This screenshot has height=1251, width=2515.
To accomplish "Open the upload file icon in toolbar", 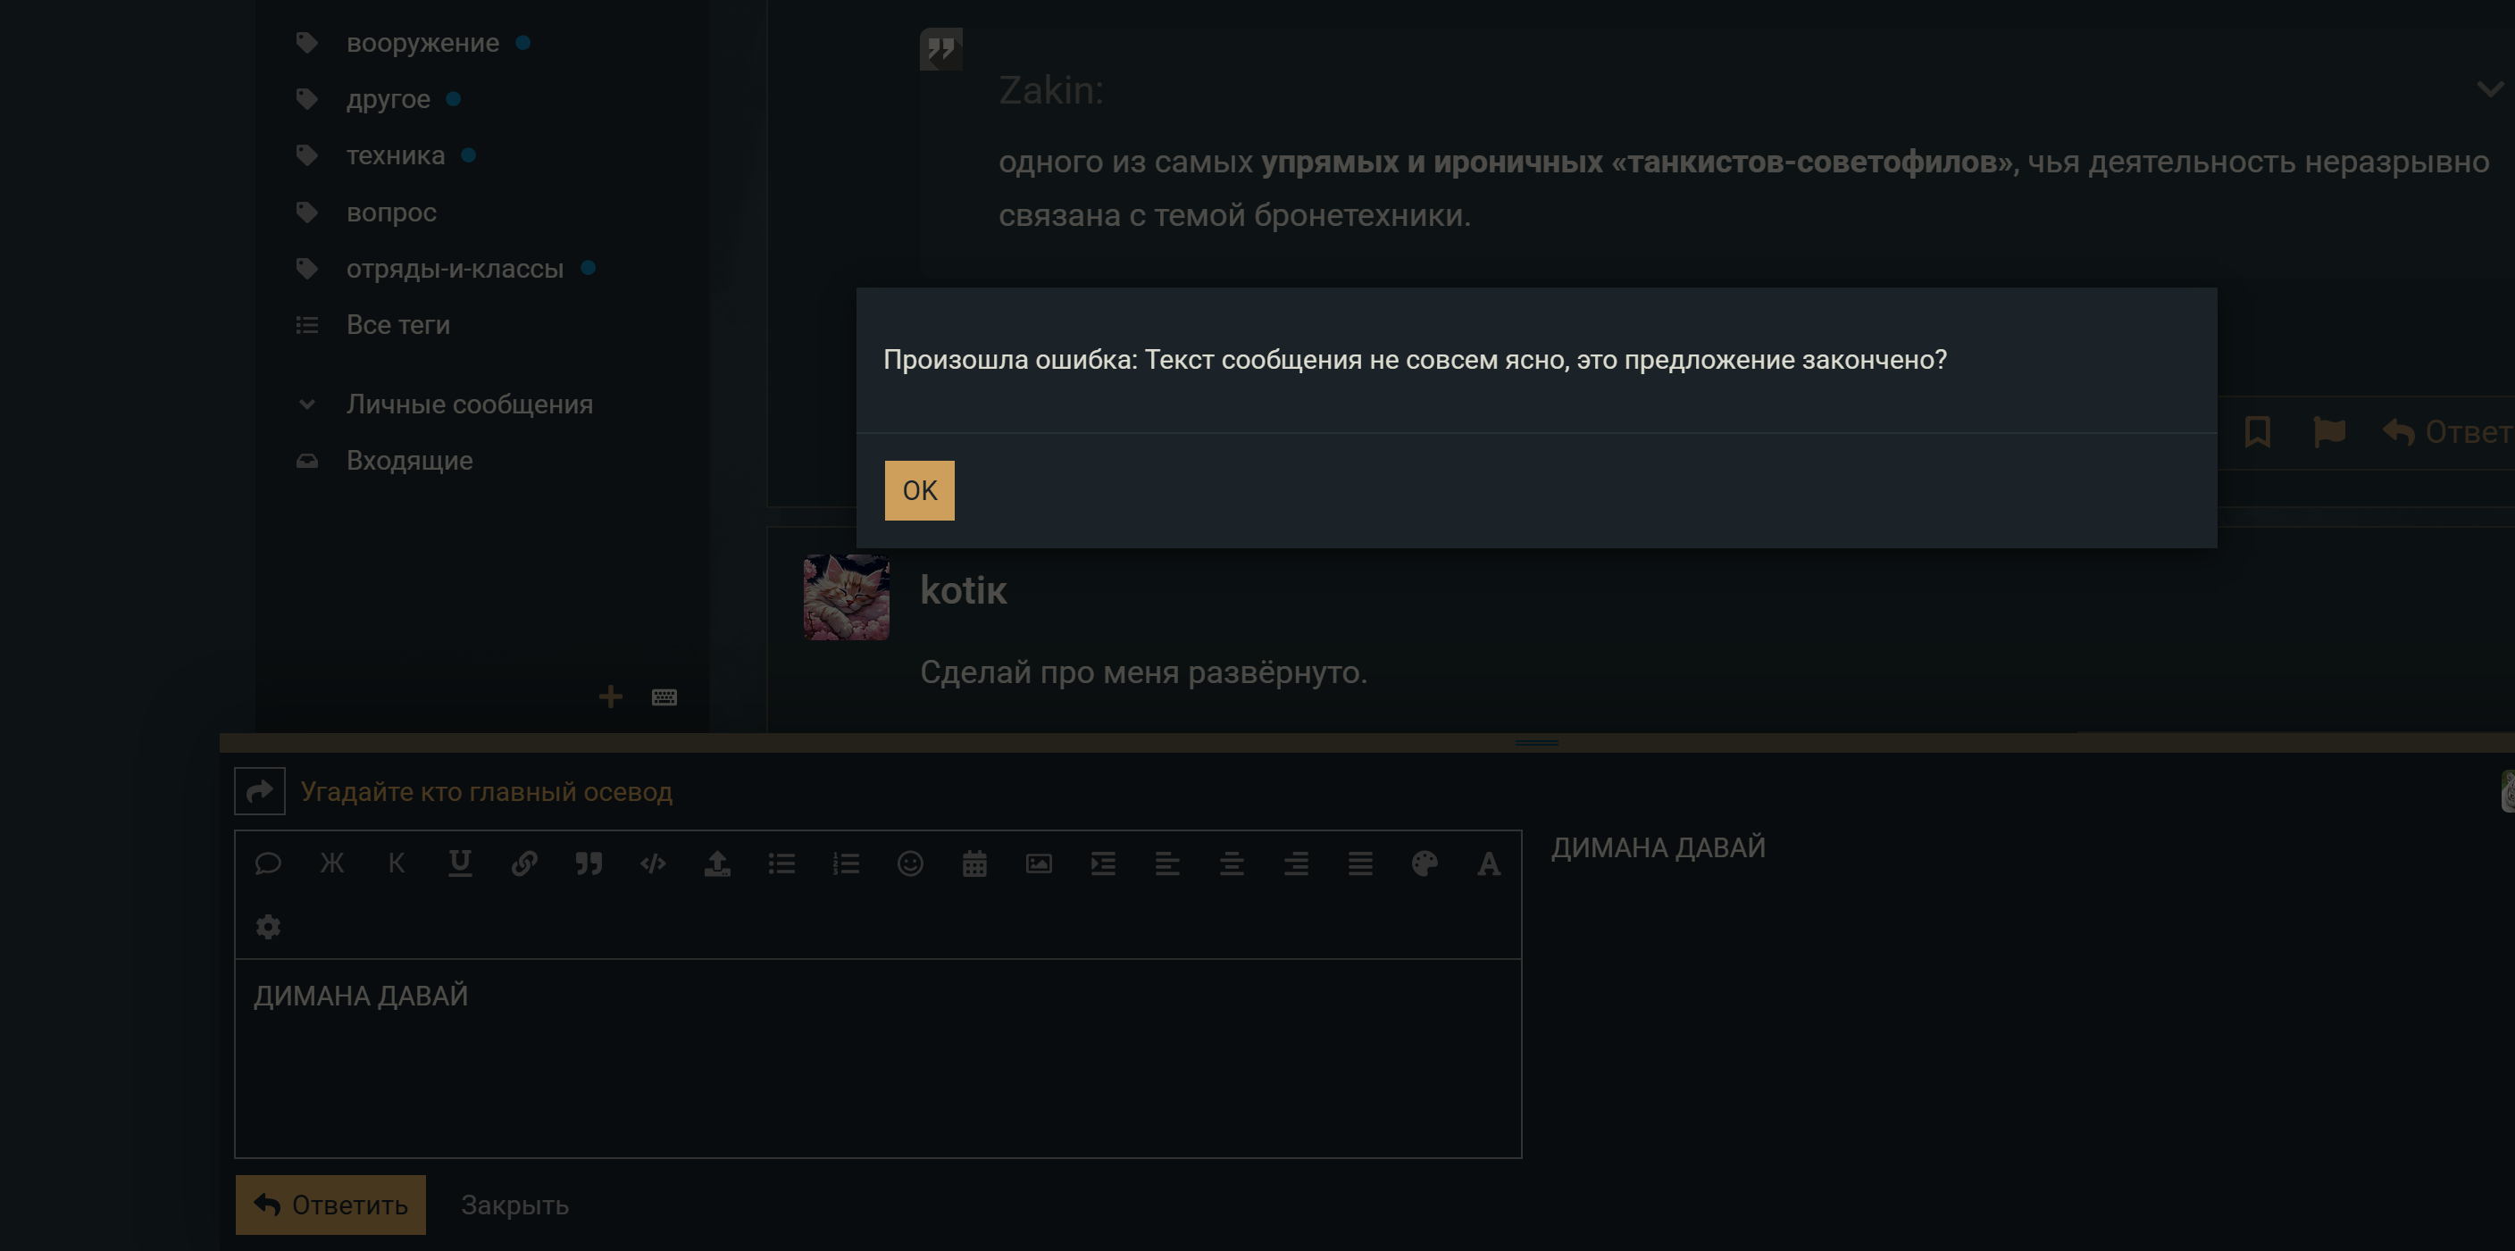I will click(717, 863).
